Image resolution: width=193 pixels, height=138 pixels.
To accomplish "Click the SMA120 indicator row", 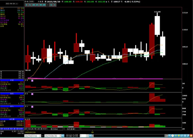I will pos(12,16).
